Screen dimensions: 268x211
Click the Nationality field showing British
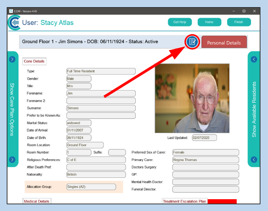96,174
